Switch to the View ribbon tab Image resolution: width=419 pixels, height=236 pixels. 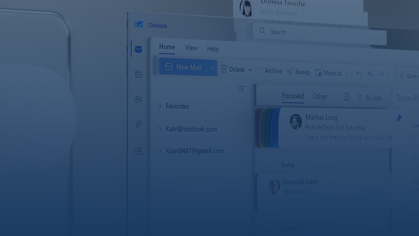pos(191,48)
